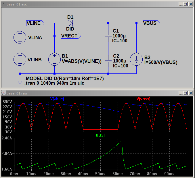Click the B1 reference designator label
This screenshot has height=178, width=195.
pyautogui.click(x=65, y=56)
